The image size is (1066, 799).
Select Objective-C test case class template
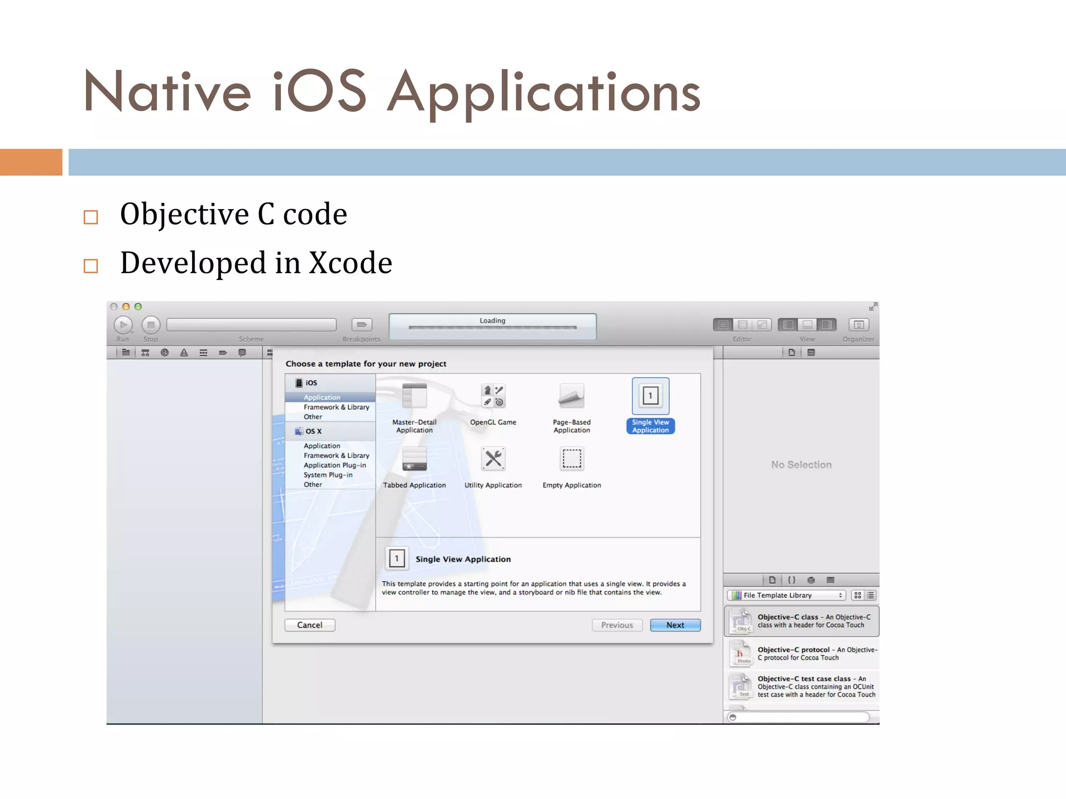click(802, 687)
